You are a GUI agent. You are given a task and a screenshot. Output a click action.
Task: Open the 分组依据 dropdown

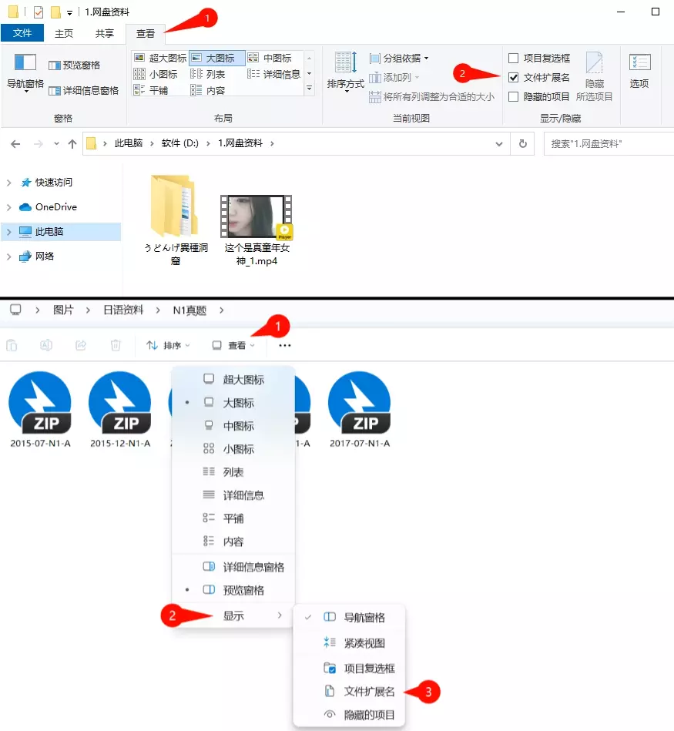399,59
